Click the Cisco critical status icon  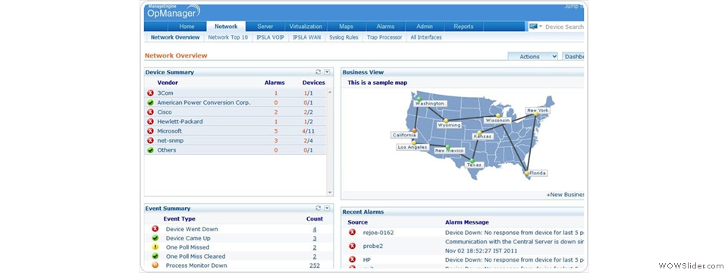(x=150, y=112)
